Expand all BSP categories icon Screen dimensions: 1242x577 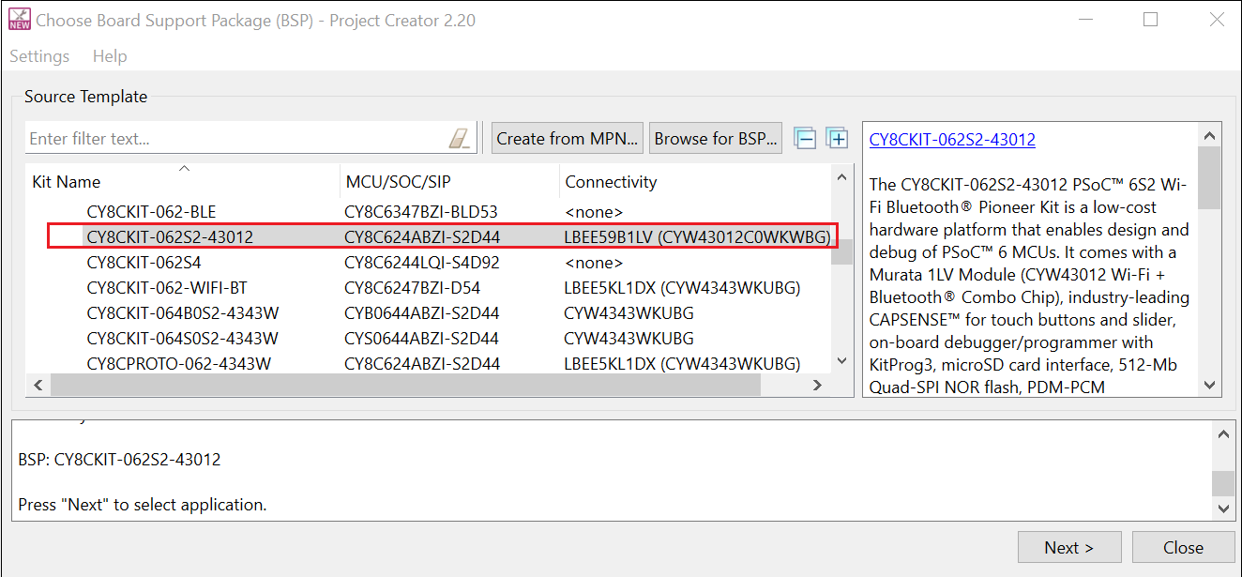tap(837, 138)
